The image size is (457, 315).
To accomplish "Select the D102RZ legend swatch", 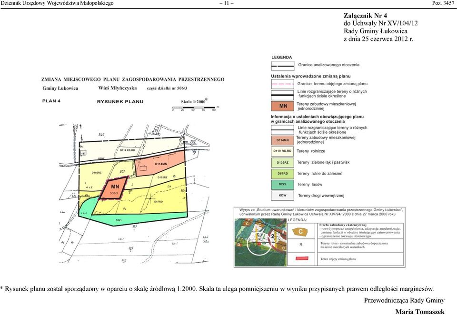I will [282, 162].
